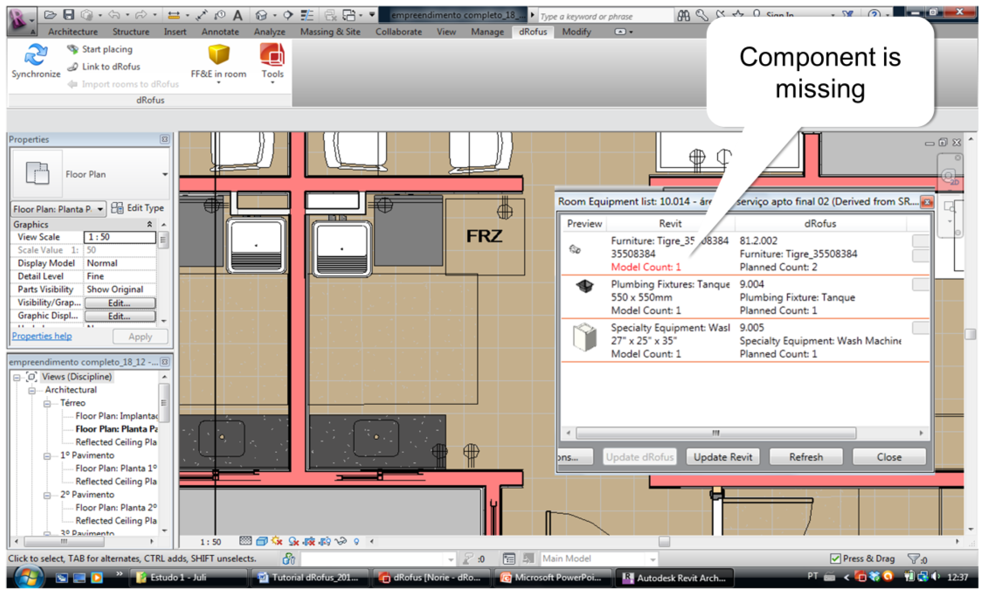The height and width of the screenshot is (594, 984).
Task: Click Link to dRofus tool
Action: point(103,67)
